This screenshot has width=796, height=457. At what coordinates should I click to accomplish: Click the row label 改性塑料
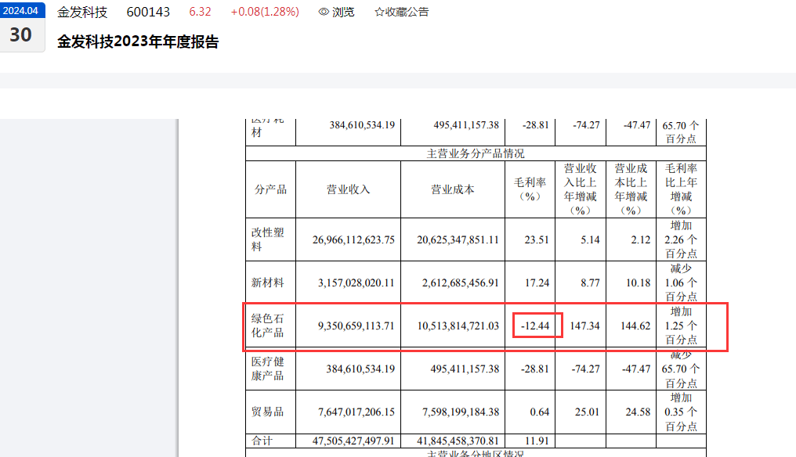pos(268,239)
